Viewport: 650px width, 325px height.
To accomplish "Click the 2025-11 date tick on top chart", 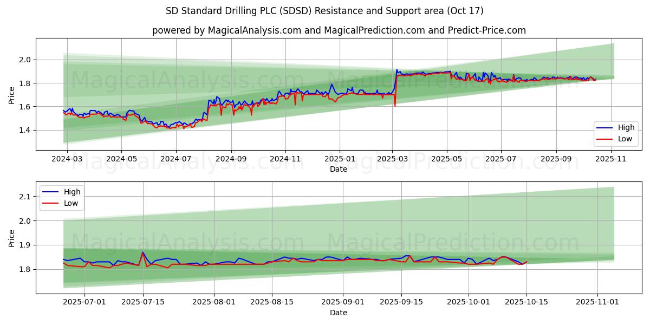I will (x=611, y=159).
